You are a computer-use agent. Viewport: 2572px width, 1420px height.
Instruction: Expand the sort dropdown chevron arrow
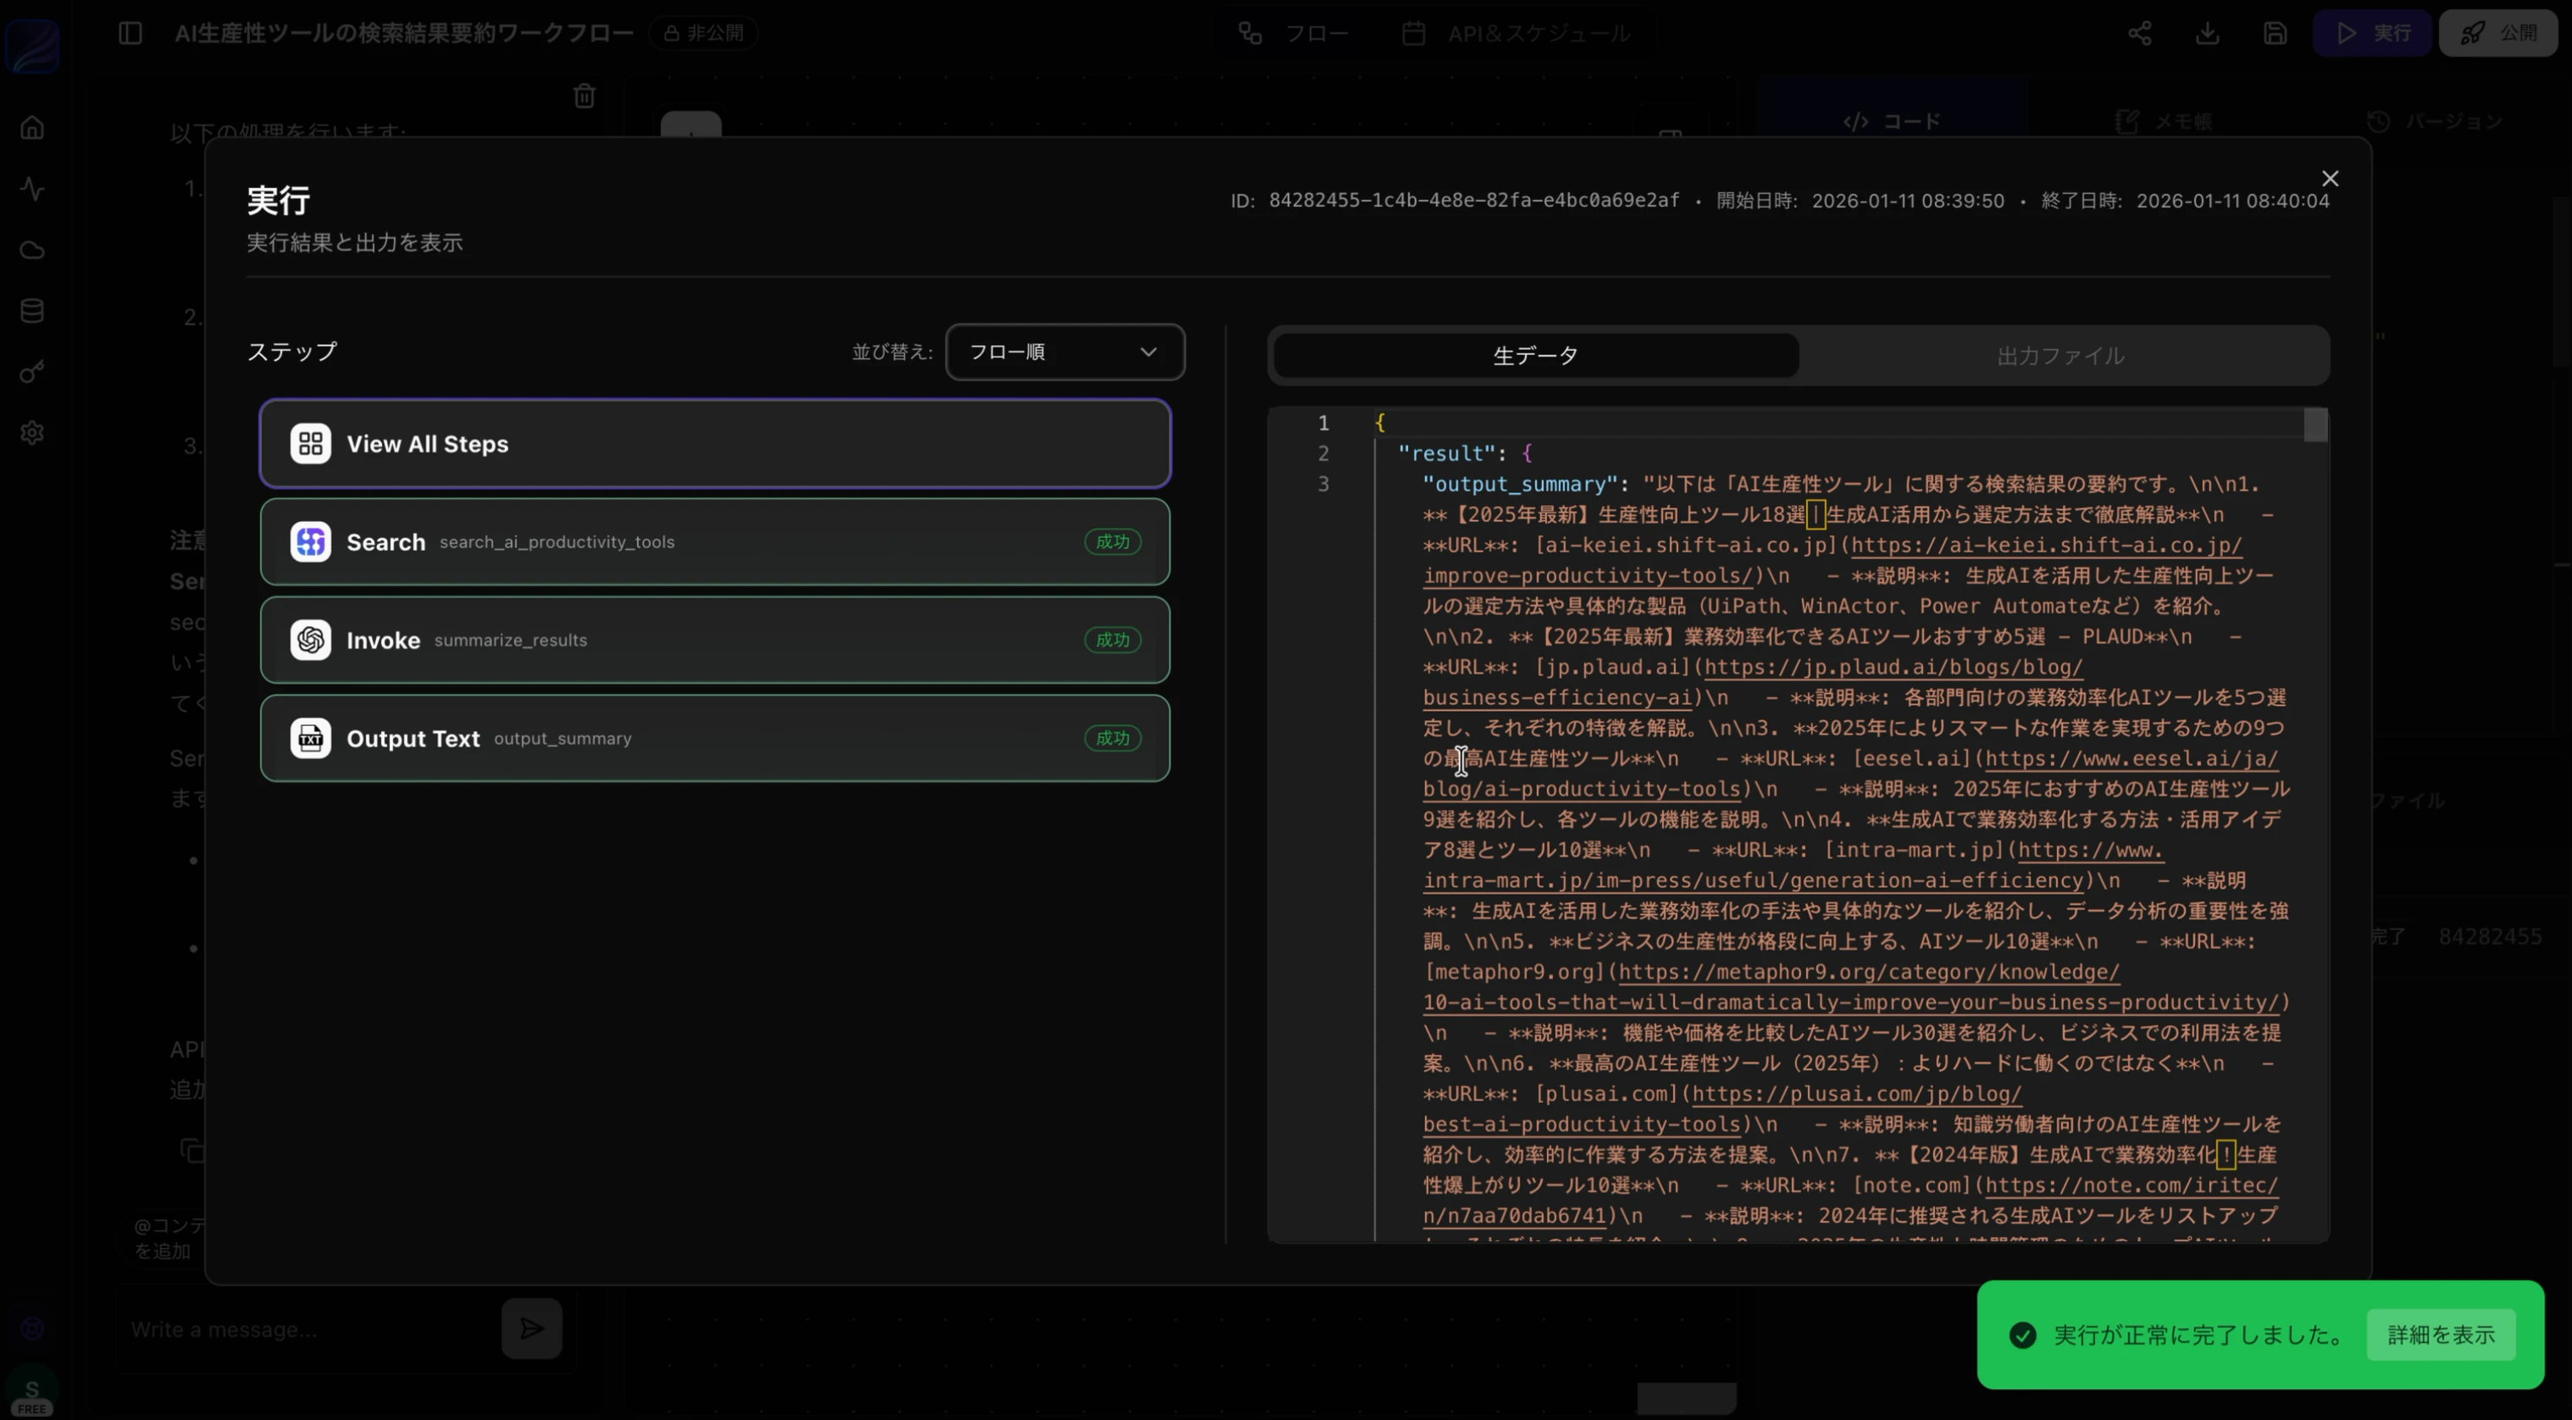click(1148, 352)
